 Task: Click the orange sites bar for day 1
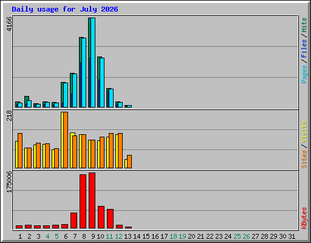click(x=20, y=151)
